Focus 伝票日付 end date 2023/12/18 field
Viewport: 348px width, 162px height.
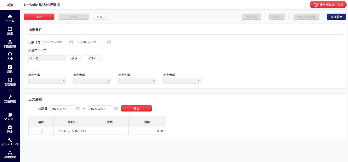94,42
